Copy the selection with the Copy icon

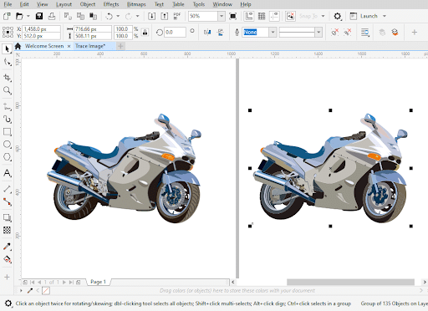80,16
